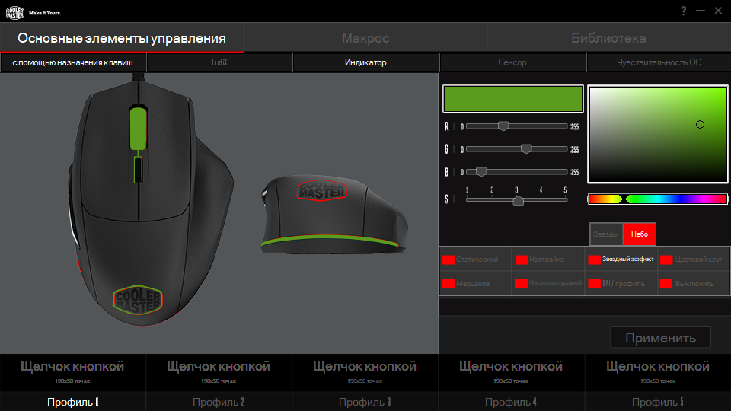Select the green scroll wheel on the mouse image
Screen dimensions: 731x411
point(138,128)
